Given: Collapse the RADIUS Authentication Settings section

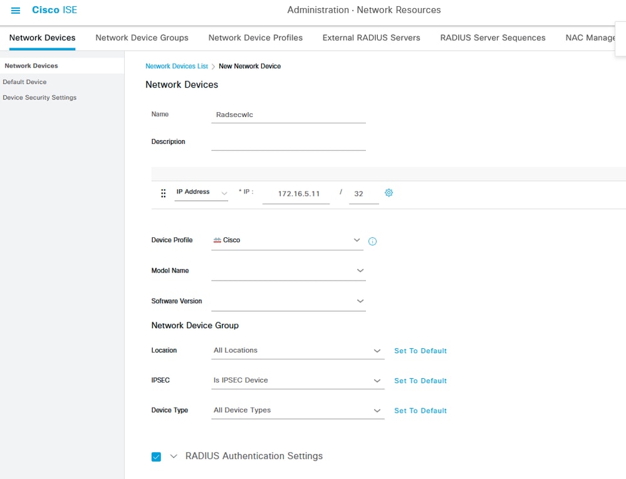Looking at the screenshot, I should click(174, 456).
